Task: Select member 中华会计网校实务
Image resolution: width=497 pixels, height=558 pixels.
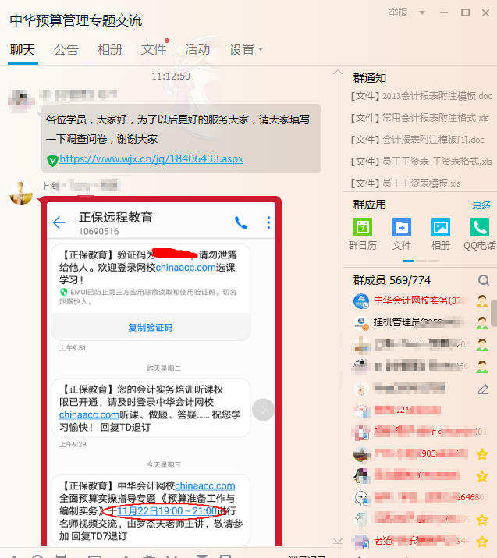Action: [x=421, y=300]
